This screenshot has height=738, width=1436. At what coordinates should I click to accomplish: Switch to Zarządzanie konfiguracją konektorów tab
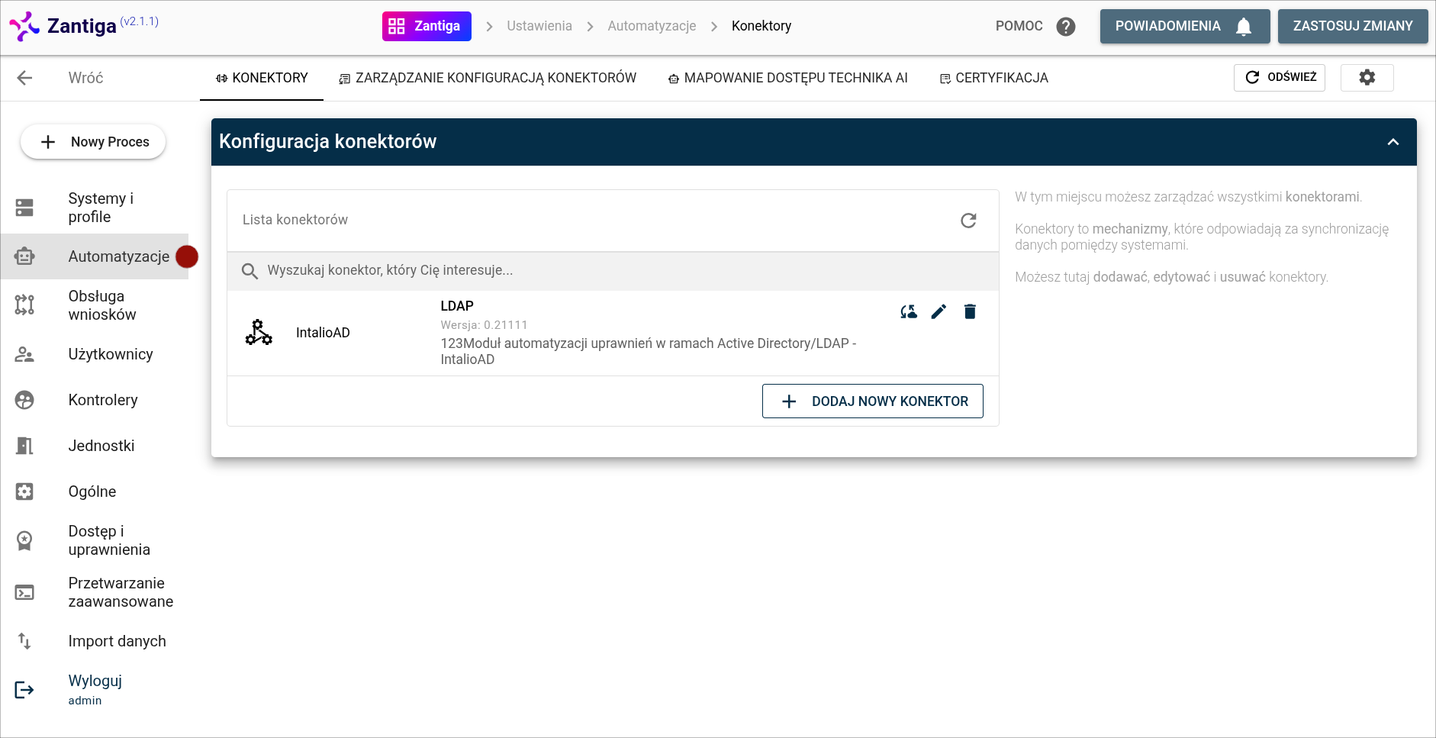488,78
